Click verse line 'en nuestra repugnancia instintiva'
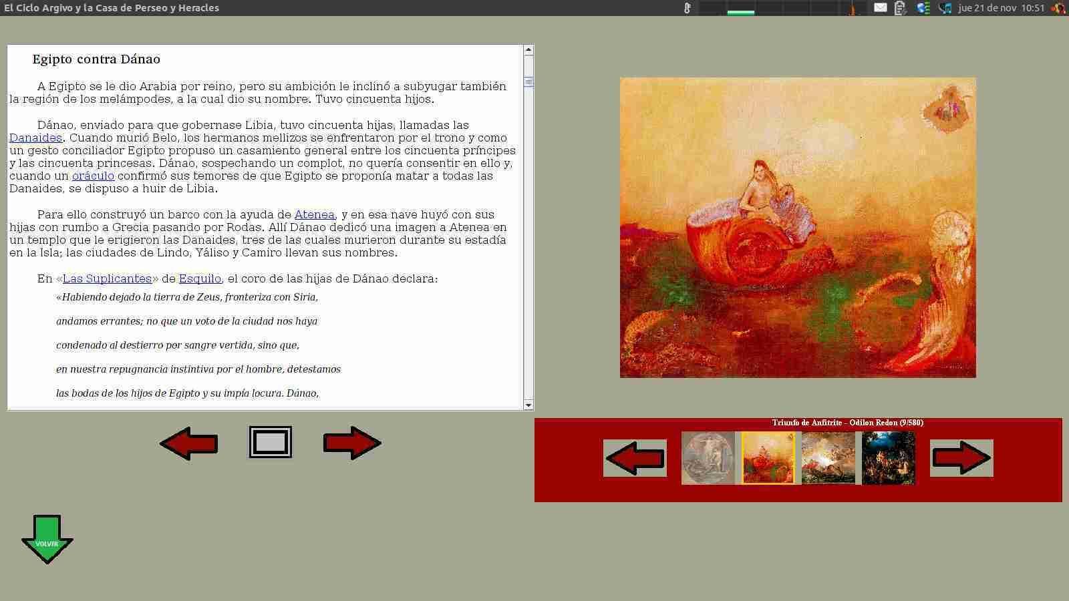 (198, 369)
